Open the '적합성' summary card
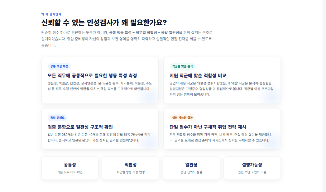 click(x=131, y=168)
